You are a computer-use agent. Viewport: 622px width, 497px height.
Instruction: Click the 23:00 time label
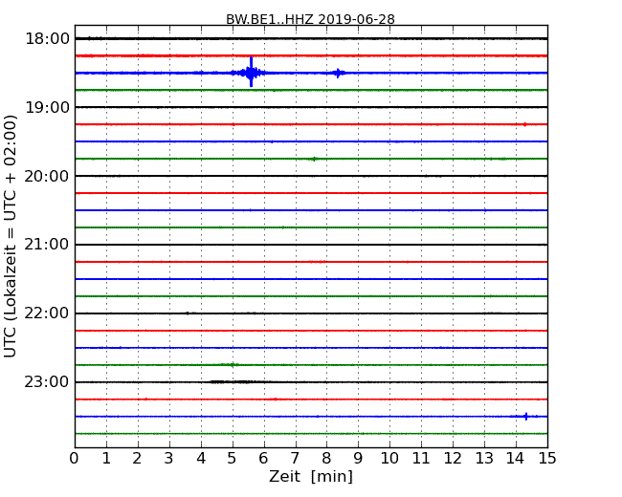(x=47, y=382)
